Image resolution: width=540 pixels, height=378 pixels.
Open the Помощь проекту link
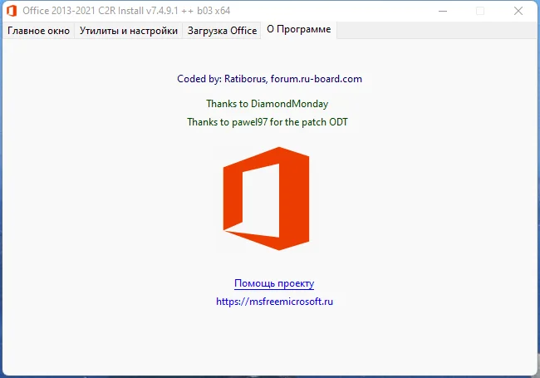[274, 283]
